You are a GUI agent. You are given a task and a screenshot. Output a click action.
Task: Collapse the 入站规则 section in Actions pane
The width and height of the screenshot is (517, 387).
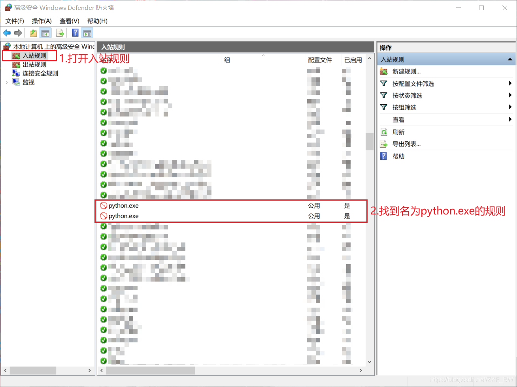tap(510, 60)
